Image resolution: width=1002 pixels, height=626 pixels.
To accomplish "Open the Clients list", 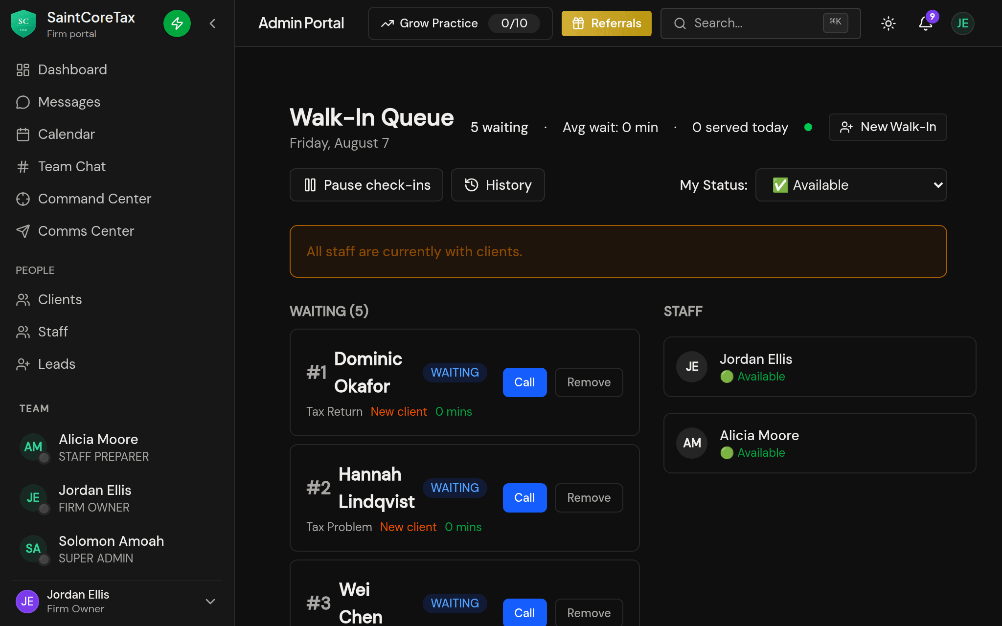I will 117,299.
